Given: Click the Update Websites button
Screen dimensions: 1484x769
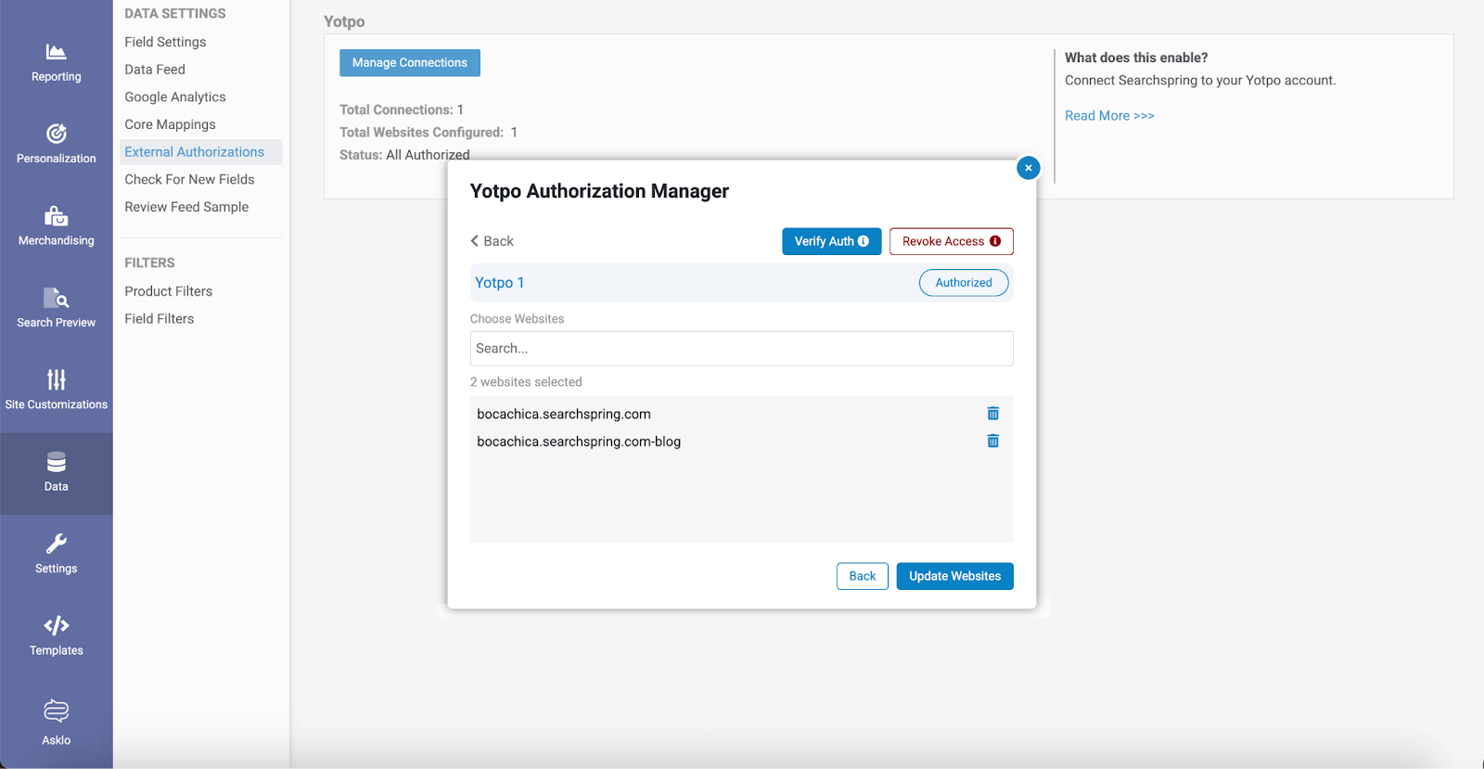Looking at the screenshot, I should [954, 576].
